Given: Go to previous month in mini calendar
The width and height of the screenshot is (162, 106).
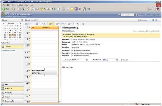Looking at the screenshot, I should pos(4,24).
